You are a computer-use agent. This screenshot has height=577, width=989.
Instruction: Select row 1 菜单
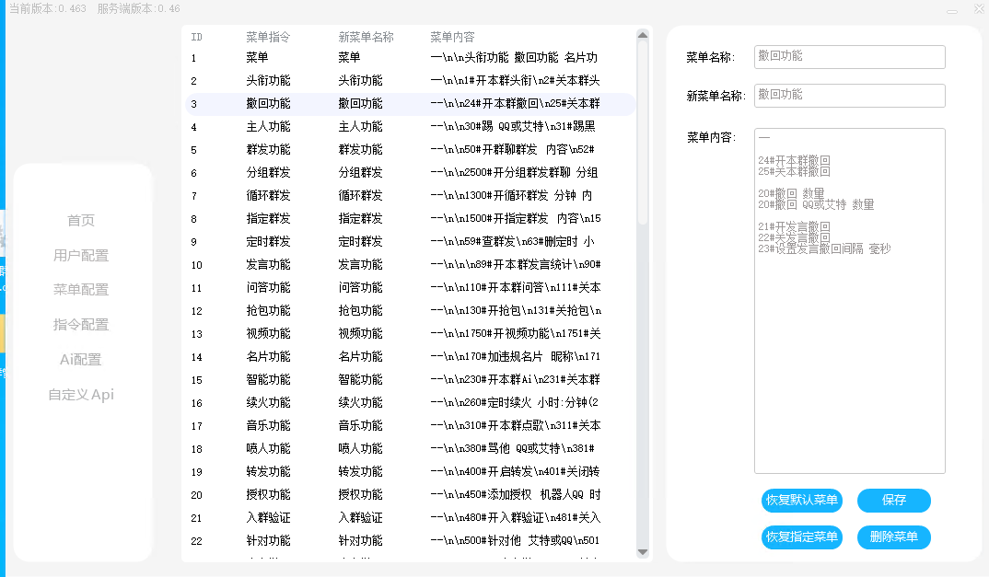click(410, 57)
